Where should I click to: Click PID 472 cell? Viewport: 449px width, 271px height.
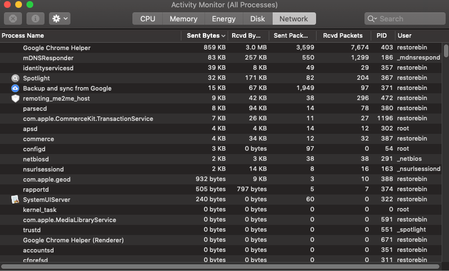[387, 98]
